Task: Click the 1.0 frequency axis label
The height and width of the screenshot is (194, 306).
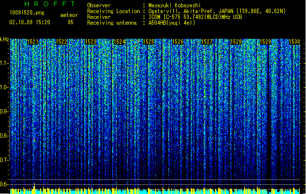Action: coord(4,87)
